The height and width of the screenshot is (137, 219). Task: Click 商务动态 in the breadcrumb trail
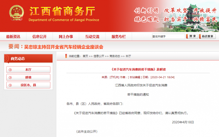115,56
